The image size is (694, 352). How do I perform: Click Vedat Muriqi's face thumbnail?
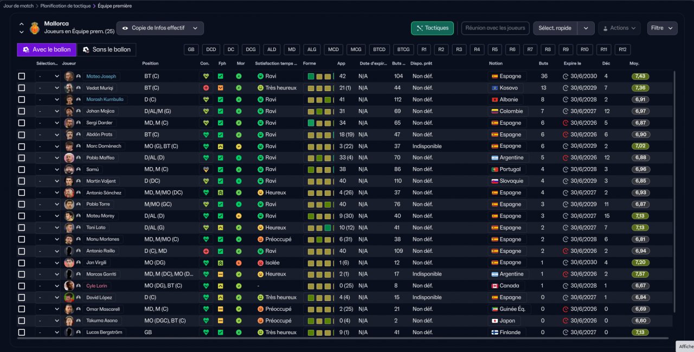coord(69,88)
